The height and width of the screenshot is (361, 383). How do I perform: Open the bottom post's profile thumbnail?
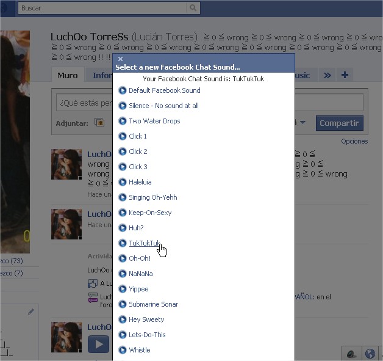coord(66,337)
